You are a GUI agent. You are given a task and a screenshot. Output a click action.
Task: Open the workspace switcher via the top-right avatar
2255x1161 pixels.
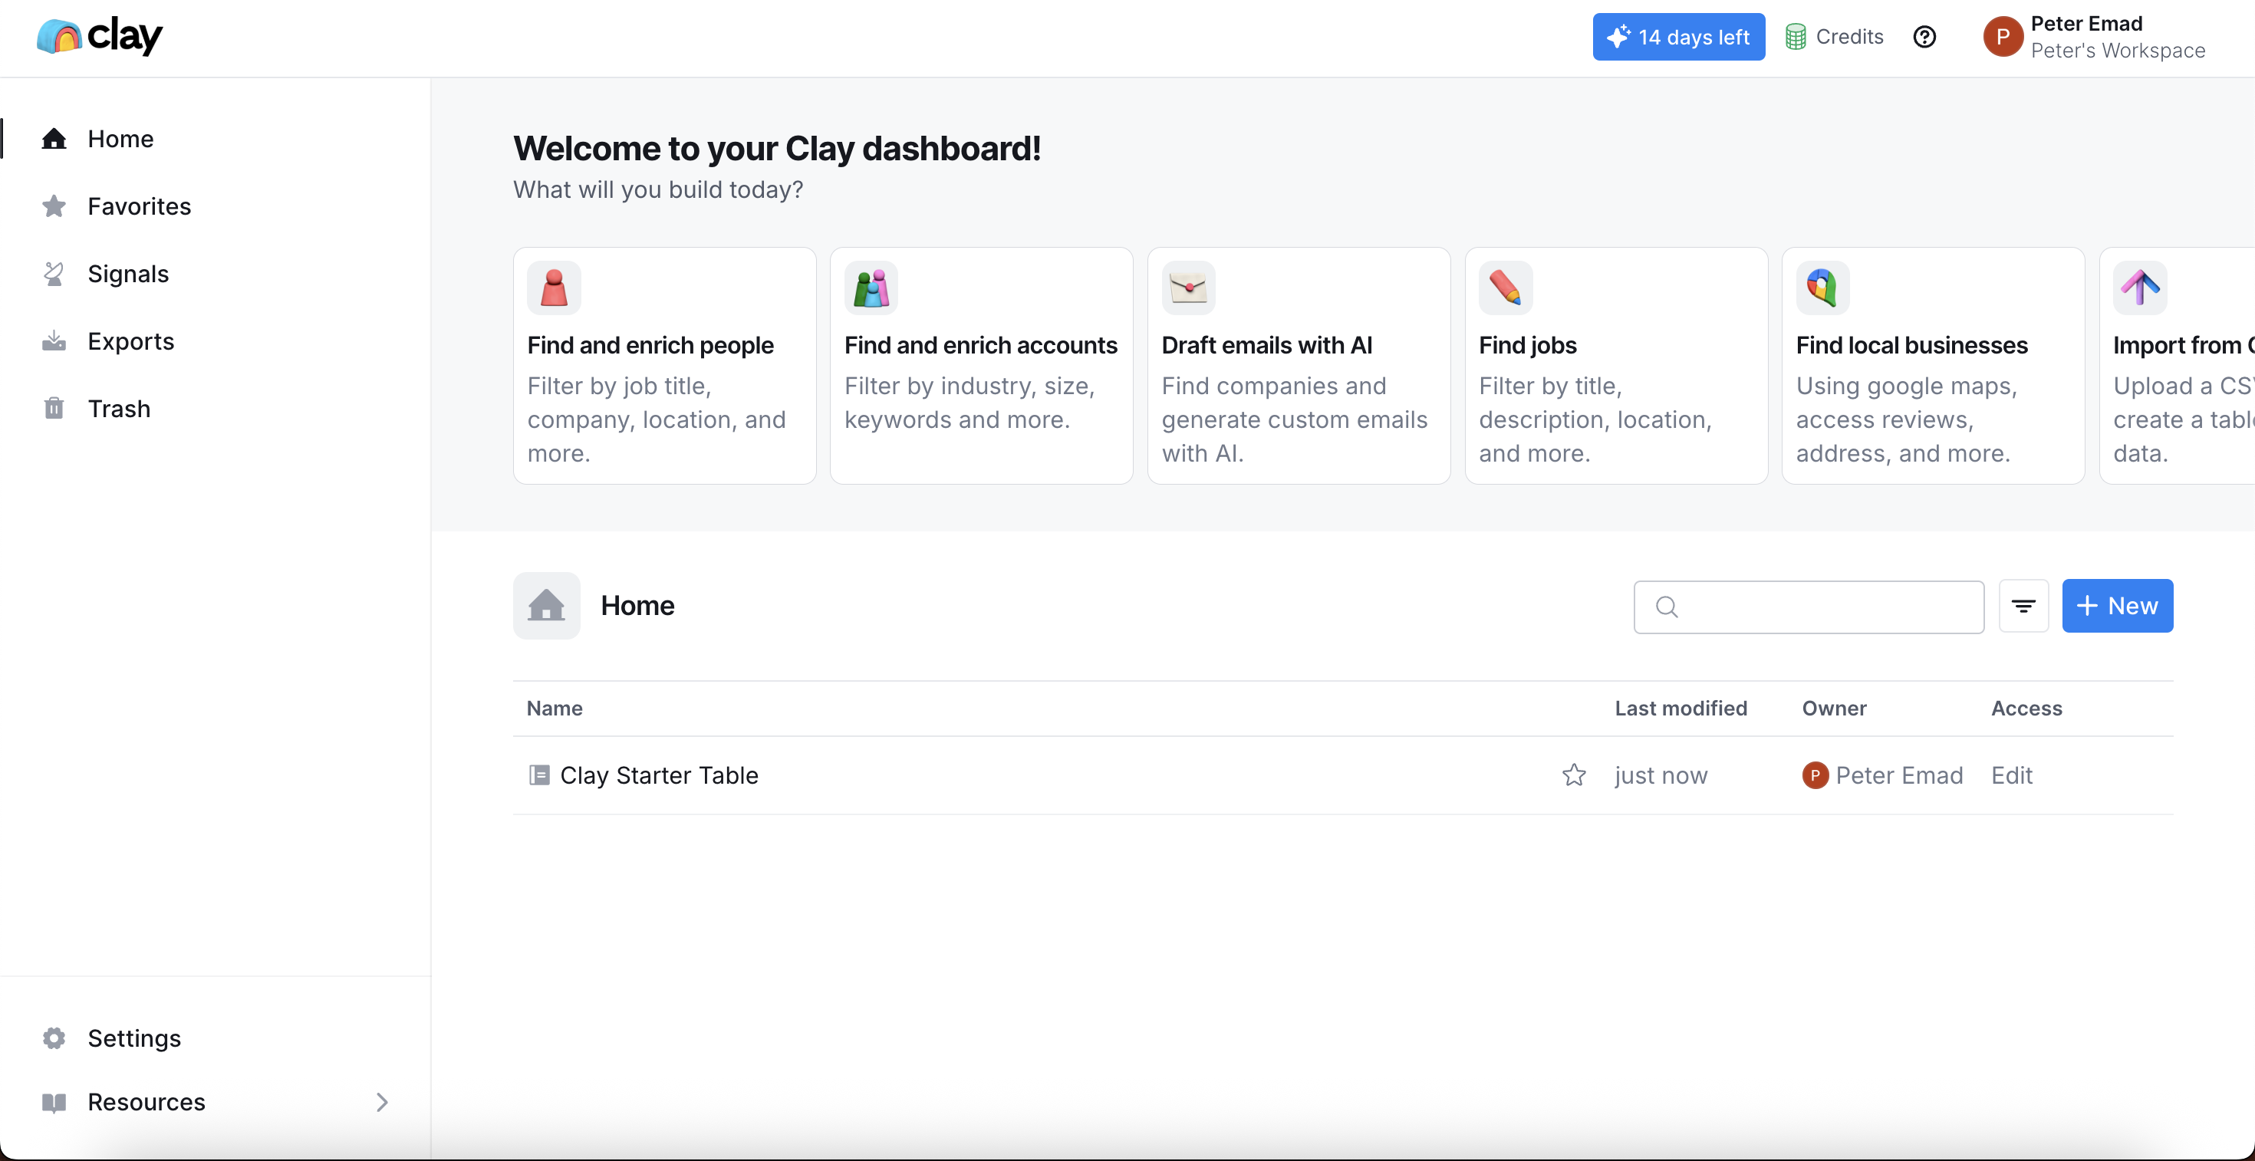coord(2003,37)
